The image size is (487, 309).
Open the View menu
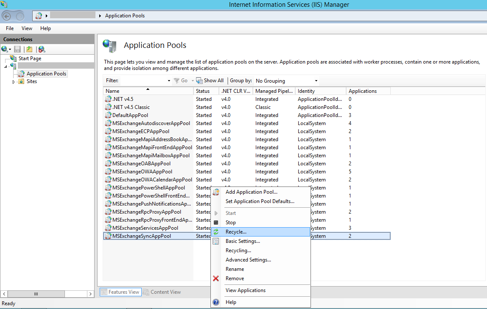[27, 28]
